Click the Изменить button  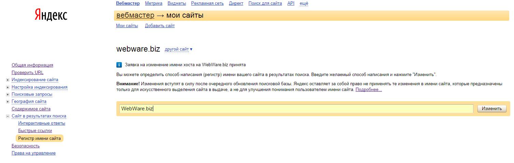pyautogui.click(x=492, y=109)
